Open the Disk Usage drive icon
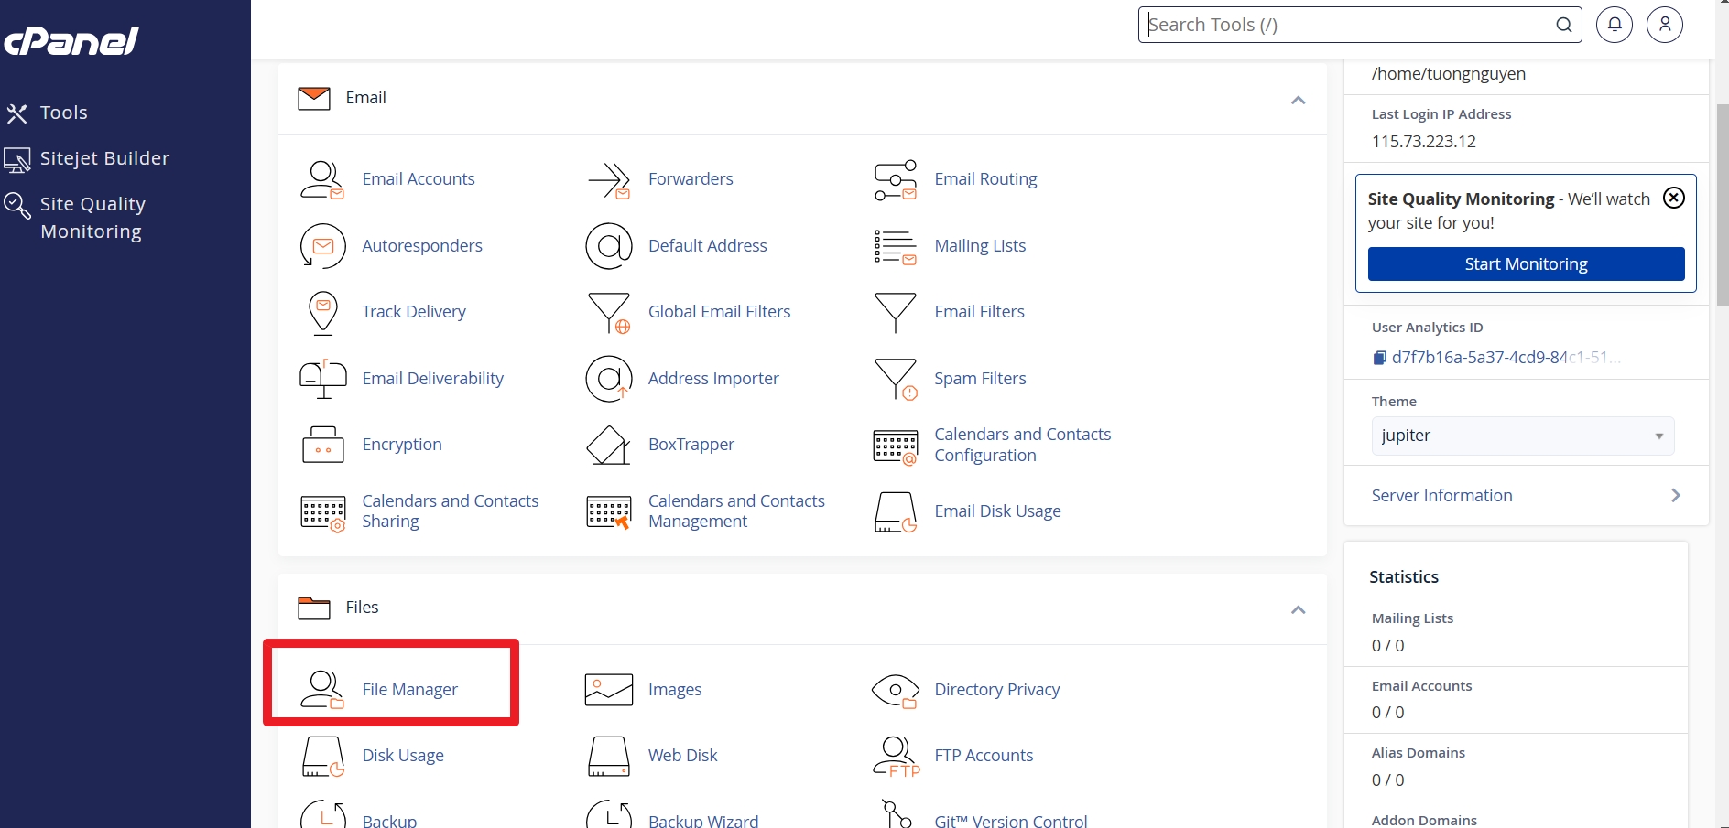Image resolution: width=1729 pixels, height=828 pixels. point(322,756)
